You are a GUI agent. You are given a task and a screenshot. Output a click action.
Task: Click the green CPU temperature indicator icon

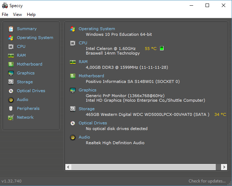162,48
